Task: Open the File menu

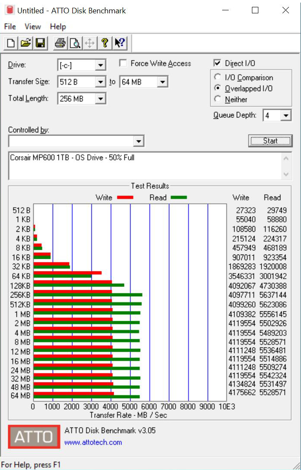Action: (10, 27)
